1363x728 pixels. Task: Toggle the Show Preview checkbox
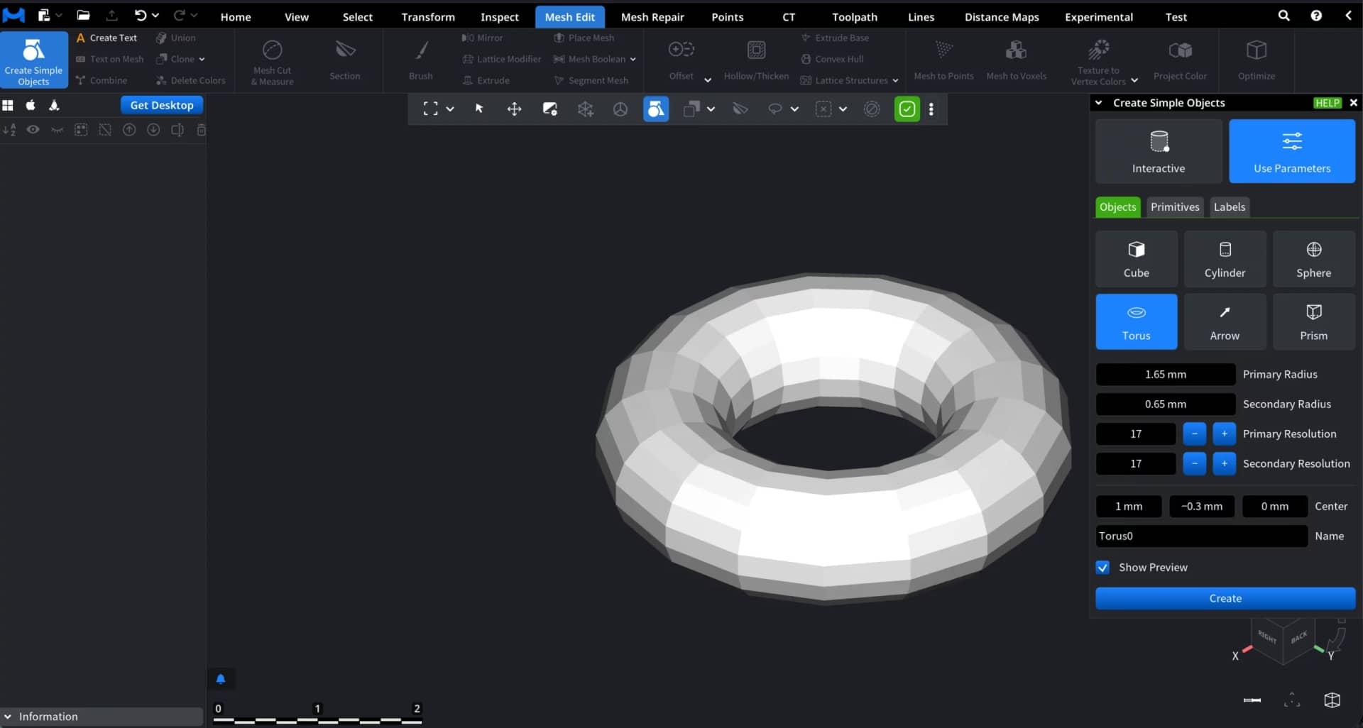[1102, 568]
